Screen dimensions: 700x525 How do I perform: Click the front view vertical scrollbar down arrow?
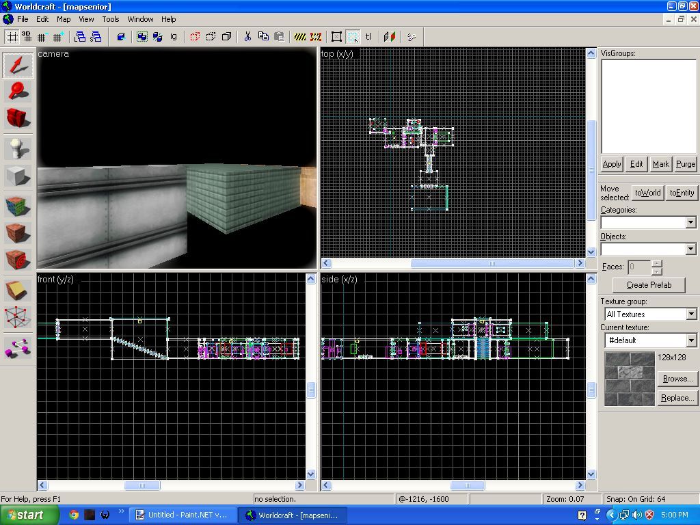pos(311,474)
